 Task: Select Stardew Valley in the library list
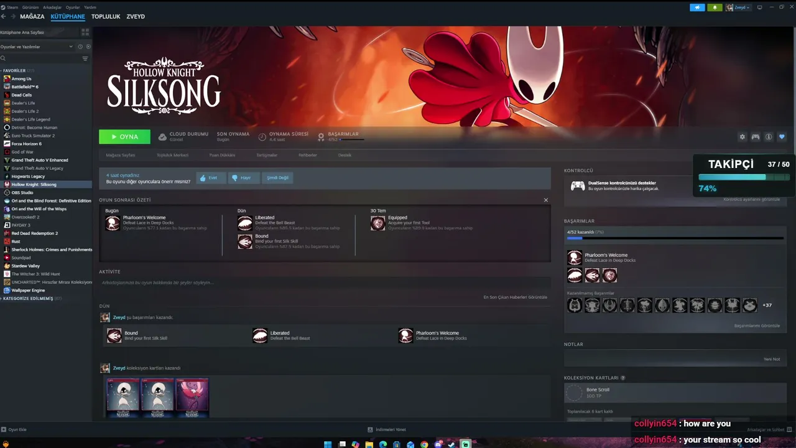coord(25,266)
